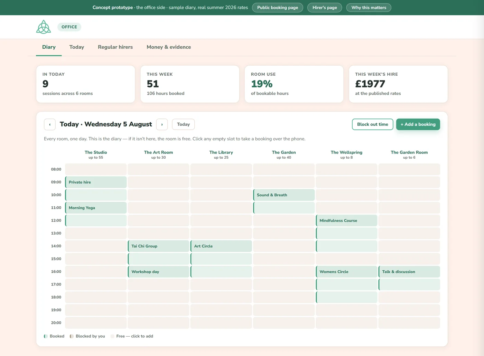Click the OFFICE badge
Screen dimensions: 484x356
[x=69, y=27]
